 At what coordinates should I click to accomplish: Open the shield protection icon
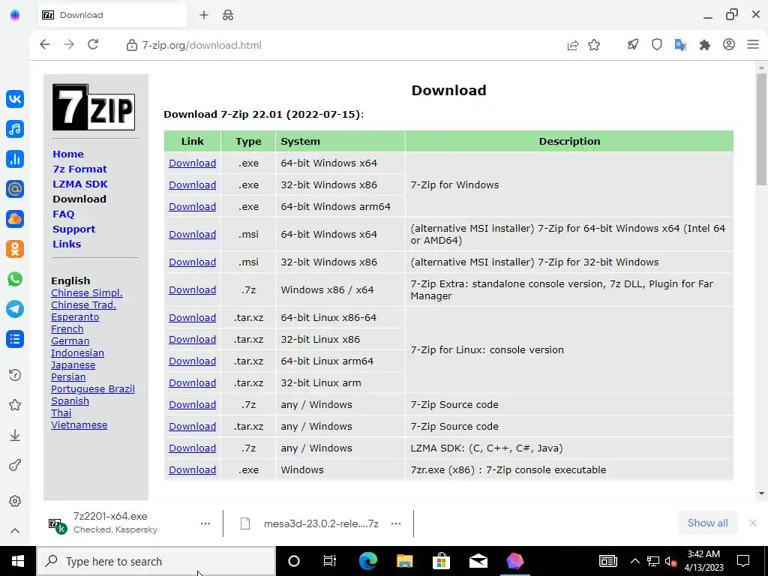point(657,45)
